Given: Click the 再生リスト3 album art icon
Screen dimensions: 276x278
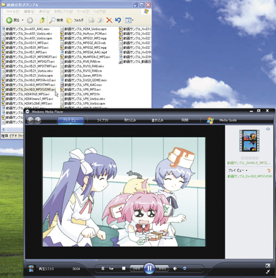Looking at the screenshot, I should click(31, 269).
